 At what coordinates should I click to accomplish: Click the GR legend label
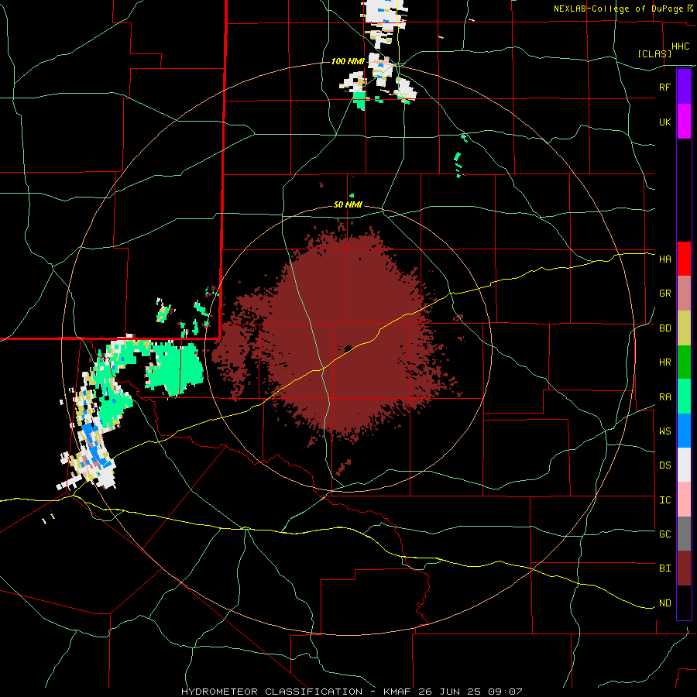[x=664, y=294]
